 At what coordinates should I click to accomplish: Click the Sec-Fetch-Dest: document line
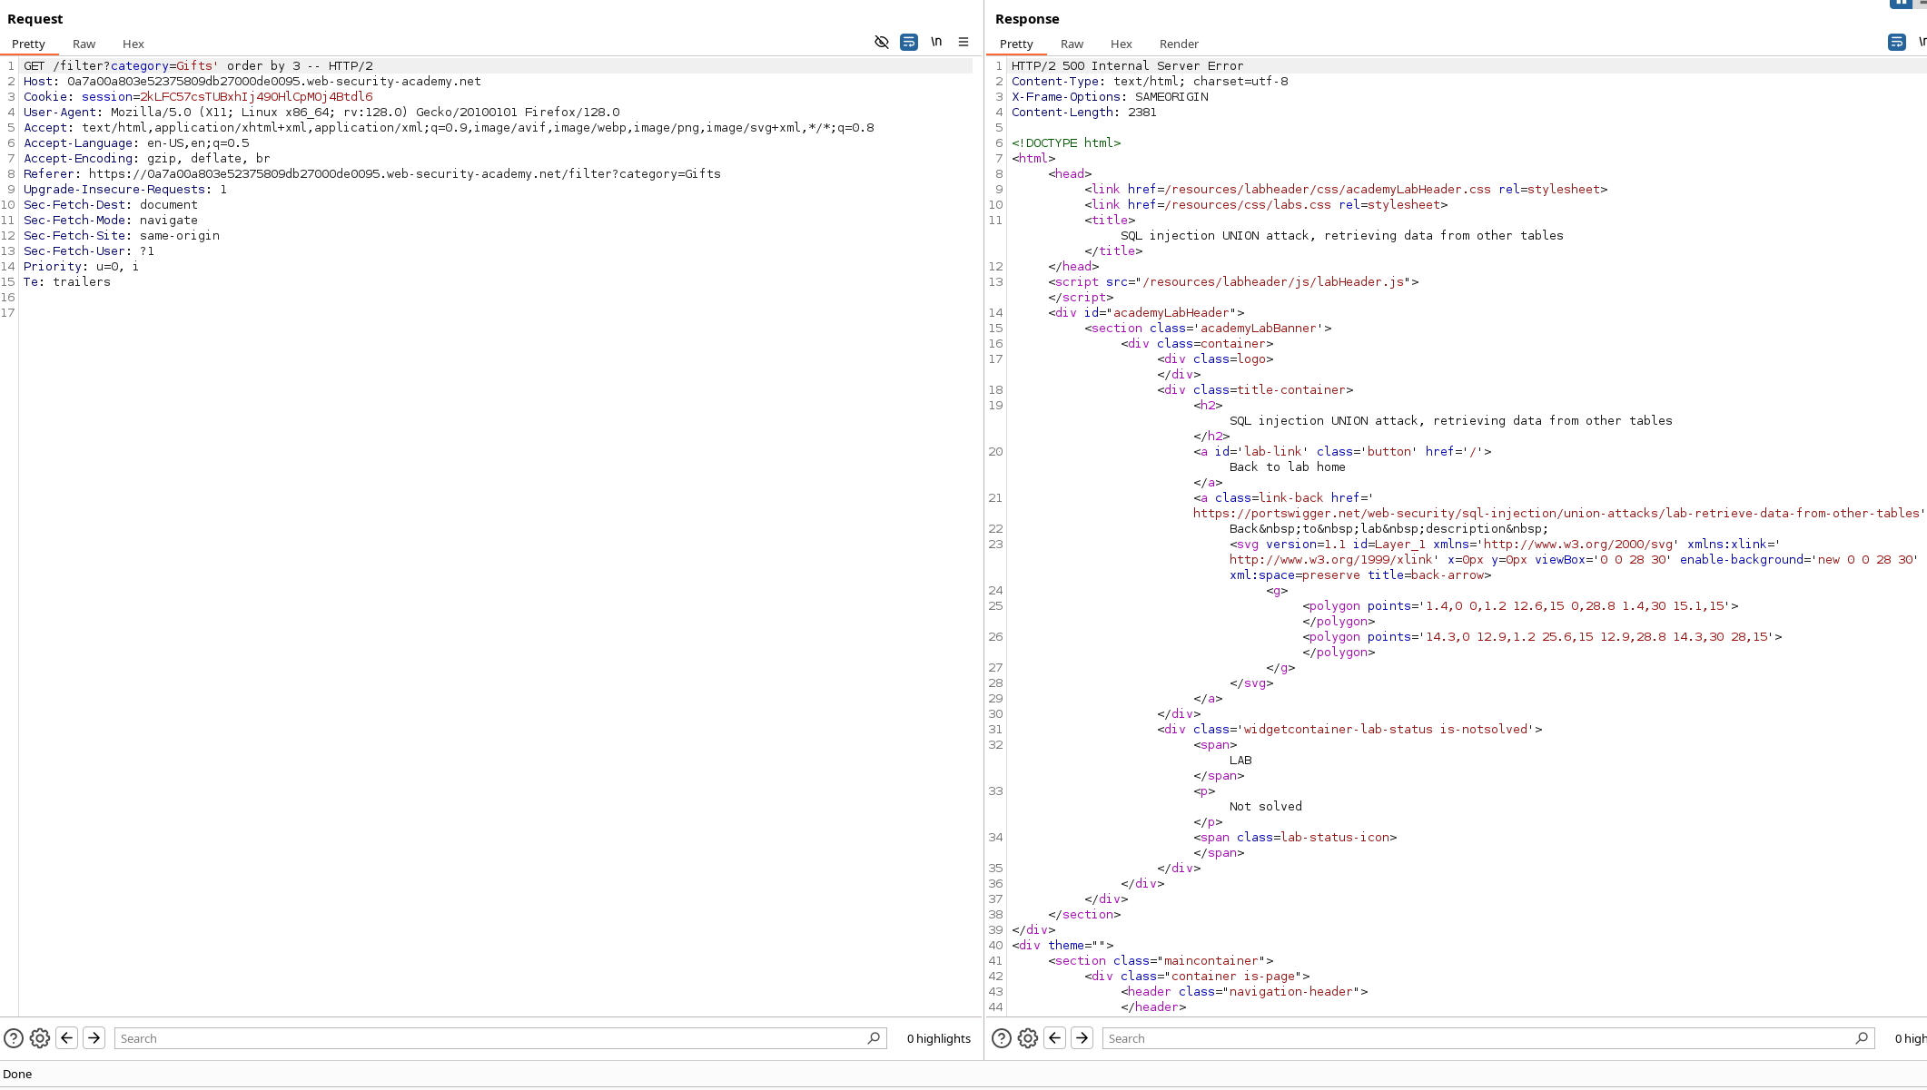click(x=111, y=205)
